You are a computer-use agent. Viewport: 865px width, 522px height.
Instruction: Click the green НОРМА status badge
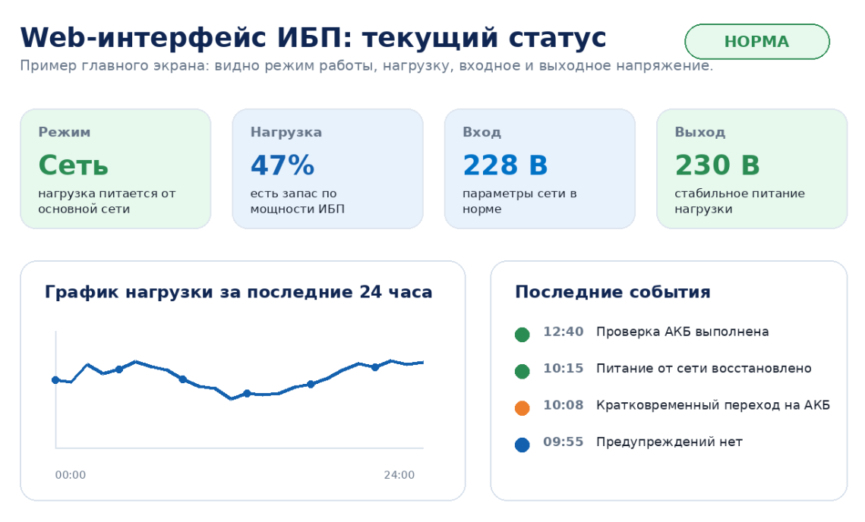757,41
